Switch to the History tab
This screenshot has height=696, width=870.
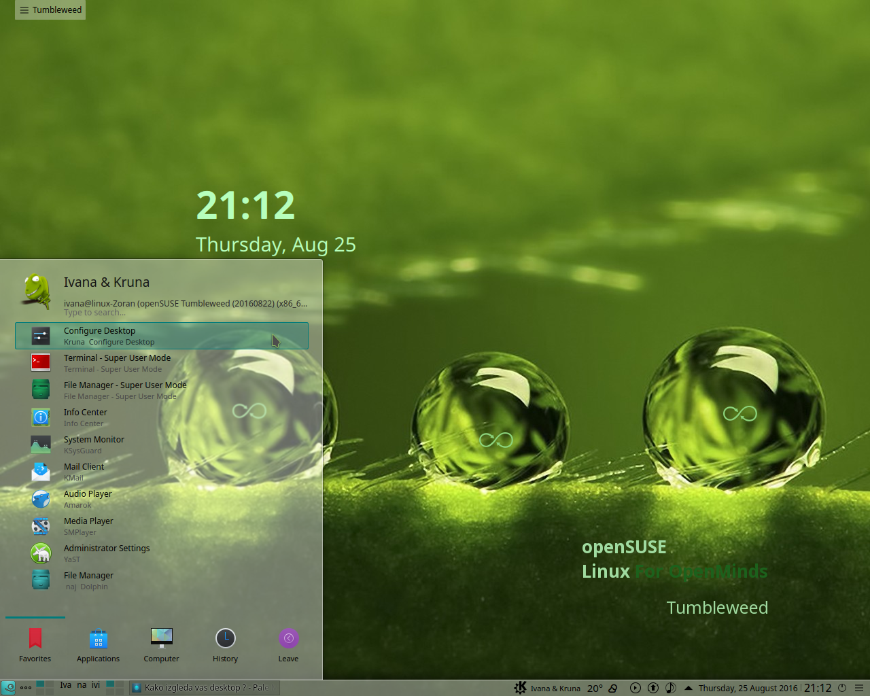[225, 645]
